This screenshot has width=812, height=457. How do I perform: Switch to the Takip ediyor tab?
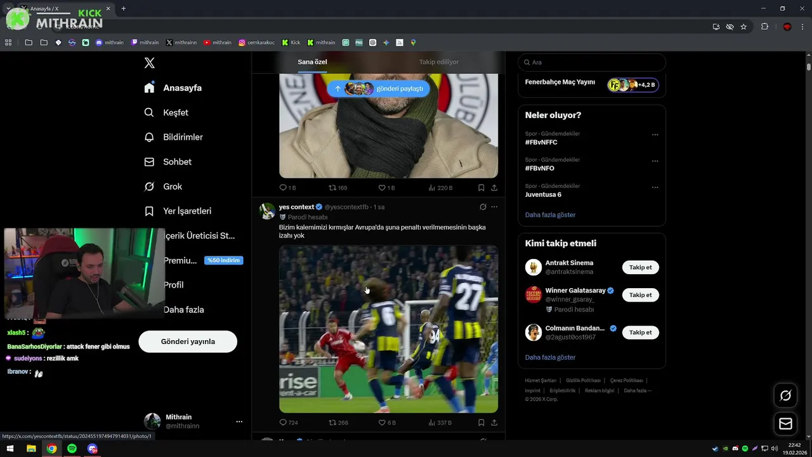439,62
